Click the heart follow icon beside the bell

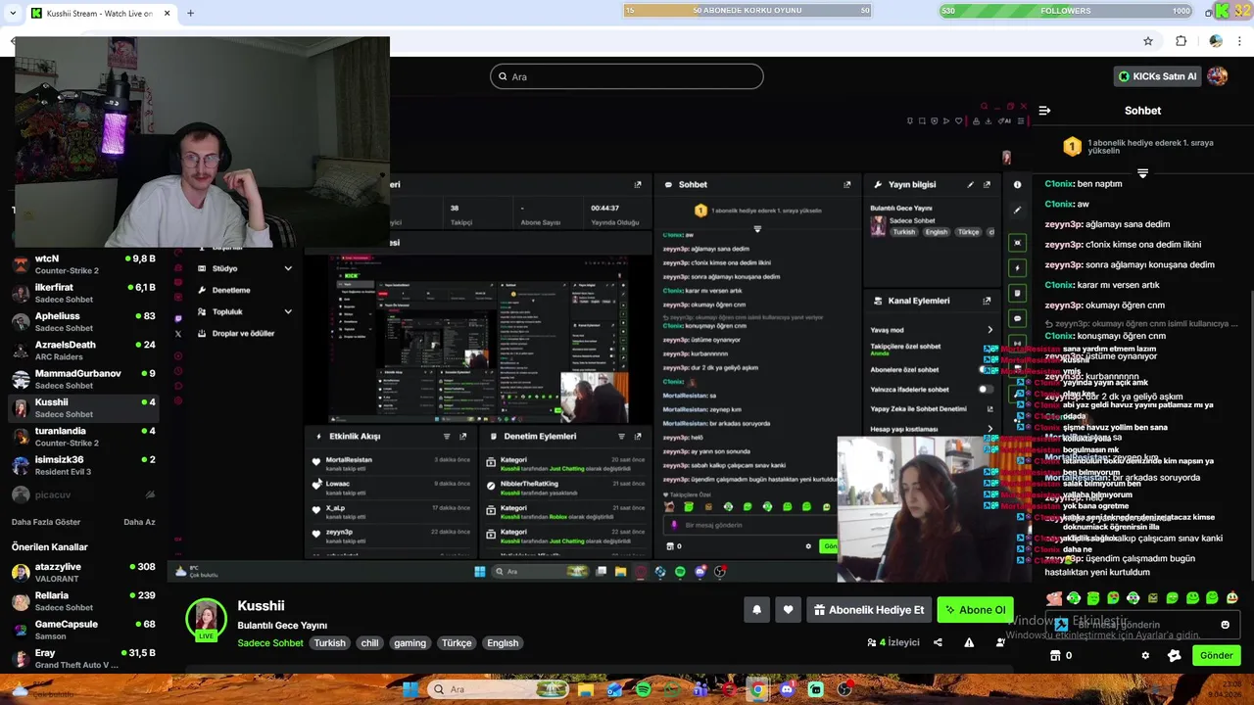tap(788, 610)
